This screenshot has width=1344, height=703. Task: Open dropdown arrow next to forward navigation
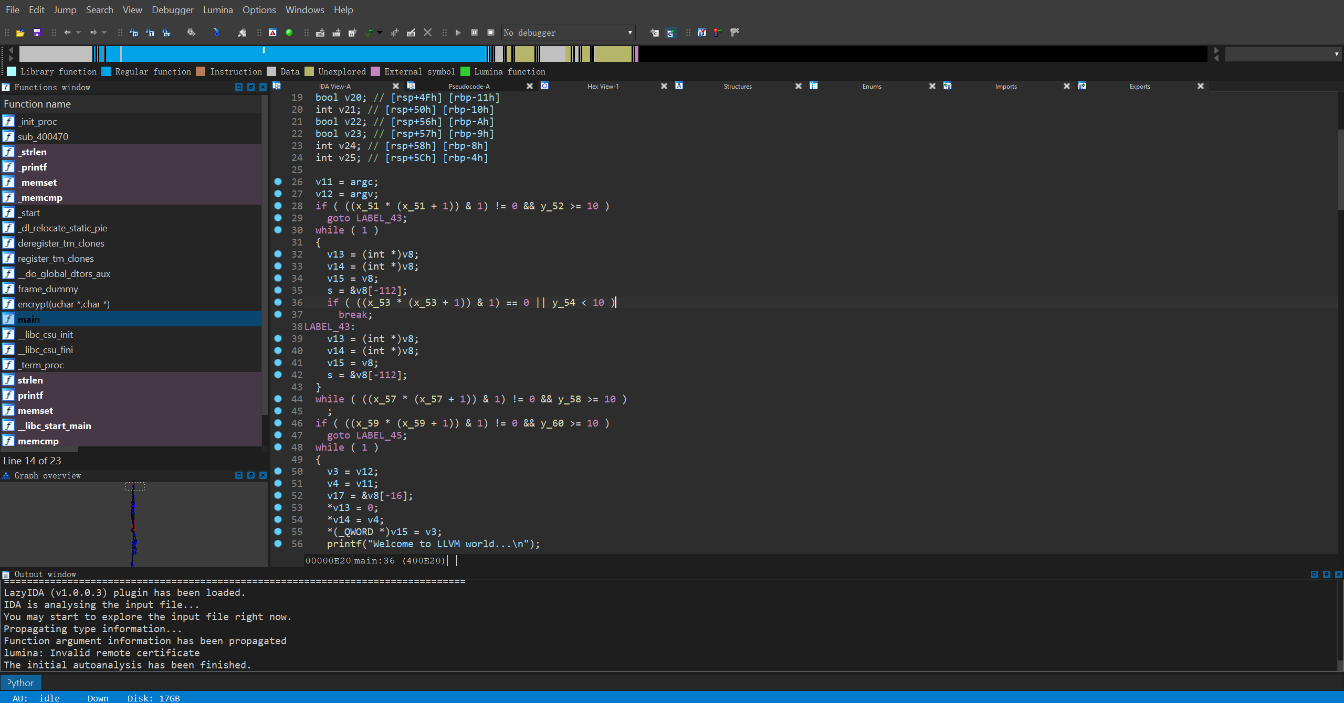click(x=104, y=33)
